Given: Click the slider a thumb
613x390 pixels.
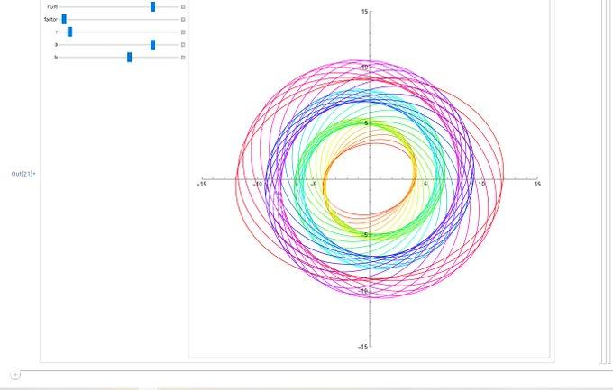Looking at the screenshot, I should point(152,44).
